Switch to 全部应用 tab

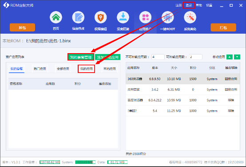click(63, 69)
